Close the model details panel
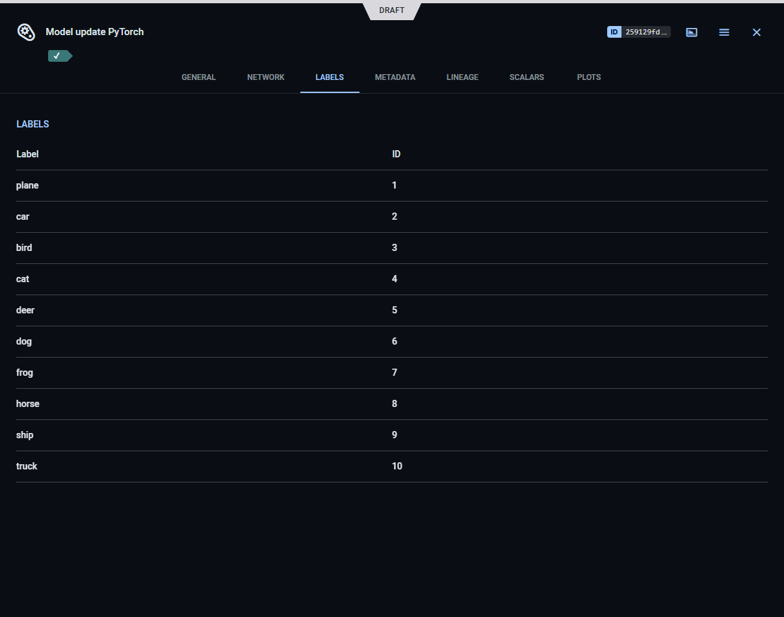Image resolution: width=784 pixels, height=617 pixels. coord(756,32)
